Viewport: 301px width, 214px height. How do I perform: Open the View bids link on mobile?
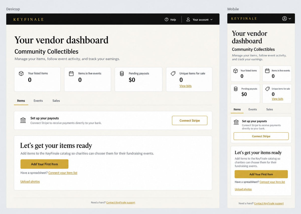[x=277, y=99]
